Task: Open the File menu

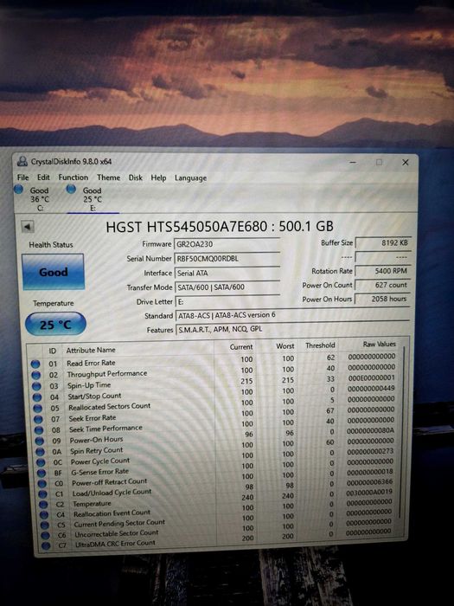Action: tap(23, 177)
